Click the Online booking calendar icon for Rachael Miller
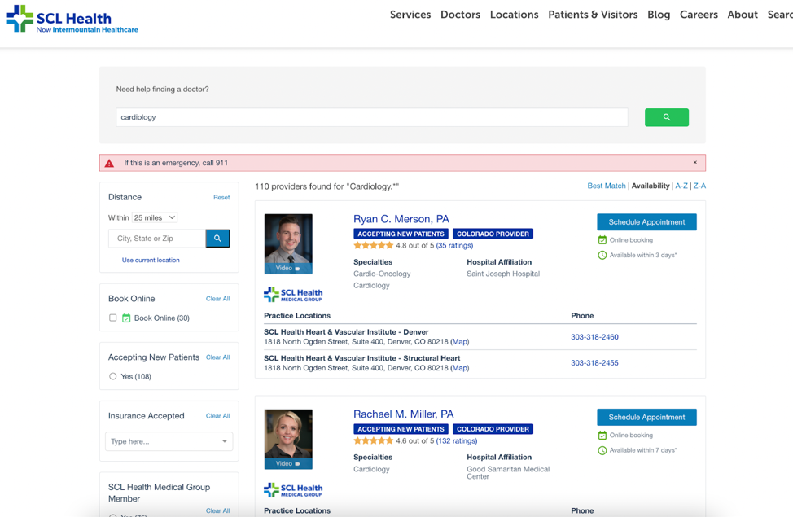 (602, 435)
